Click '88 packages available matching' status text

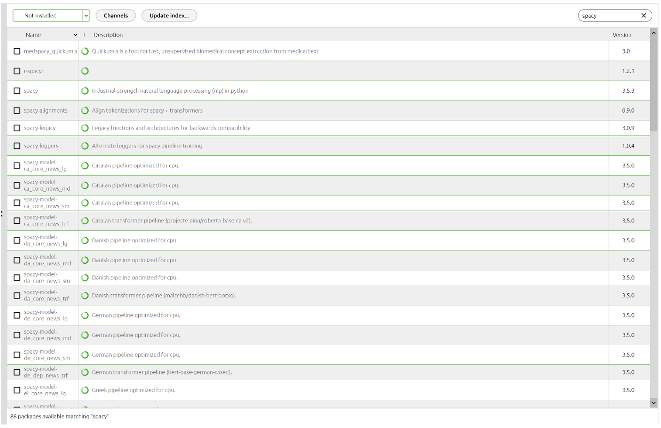(59, 417)
